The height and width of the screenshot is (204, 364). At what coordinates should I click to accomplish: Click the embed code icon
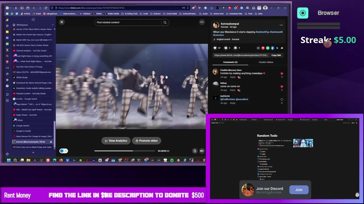pos(258,48)
